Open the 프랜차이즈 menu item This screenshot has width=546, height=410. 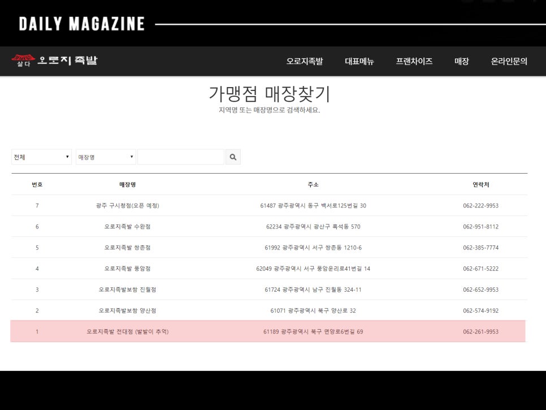414,61
